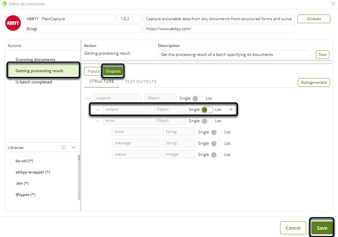Viewport: 338px width, 237px height.
Task: Click the Globals button
Action: pyautogui.click(x=314, y=19)
